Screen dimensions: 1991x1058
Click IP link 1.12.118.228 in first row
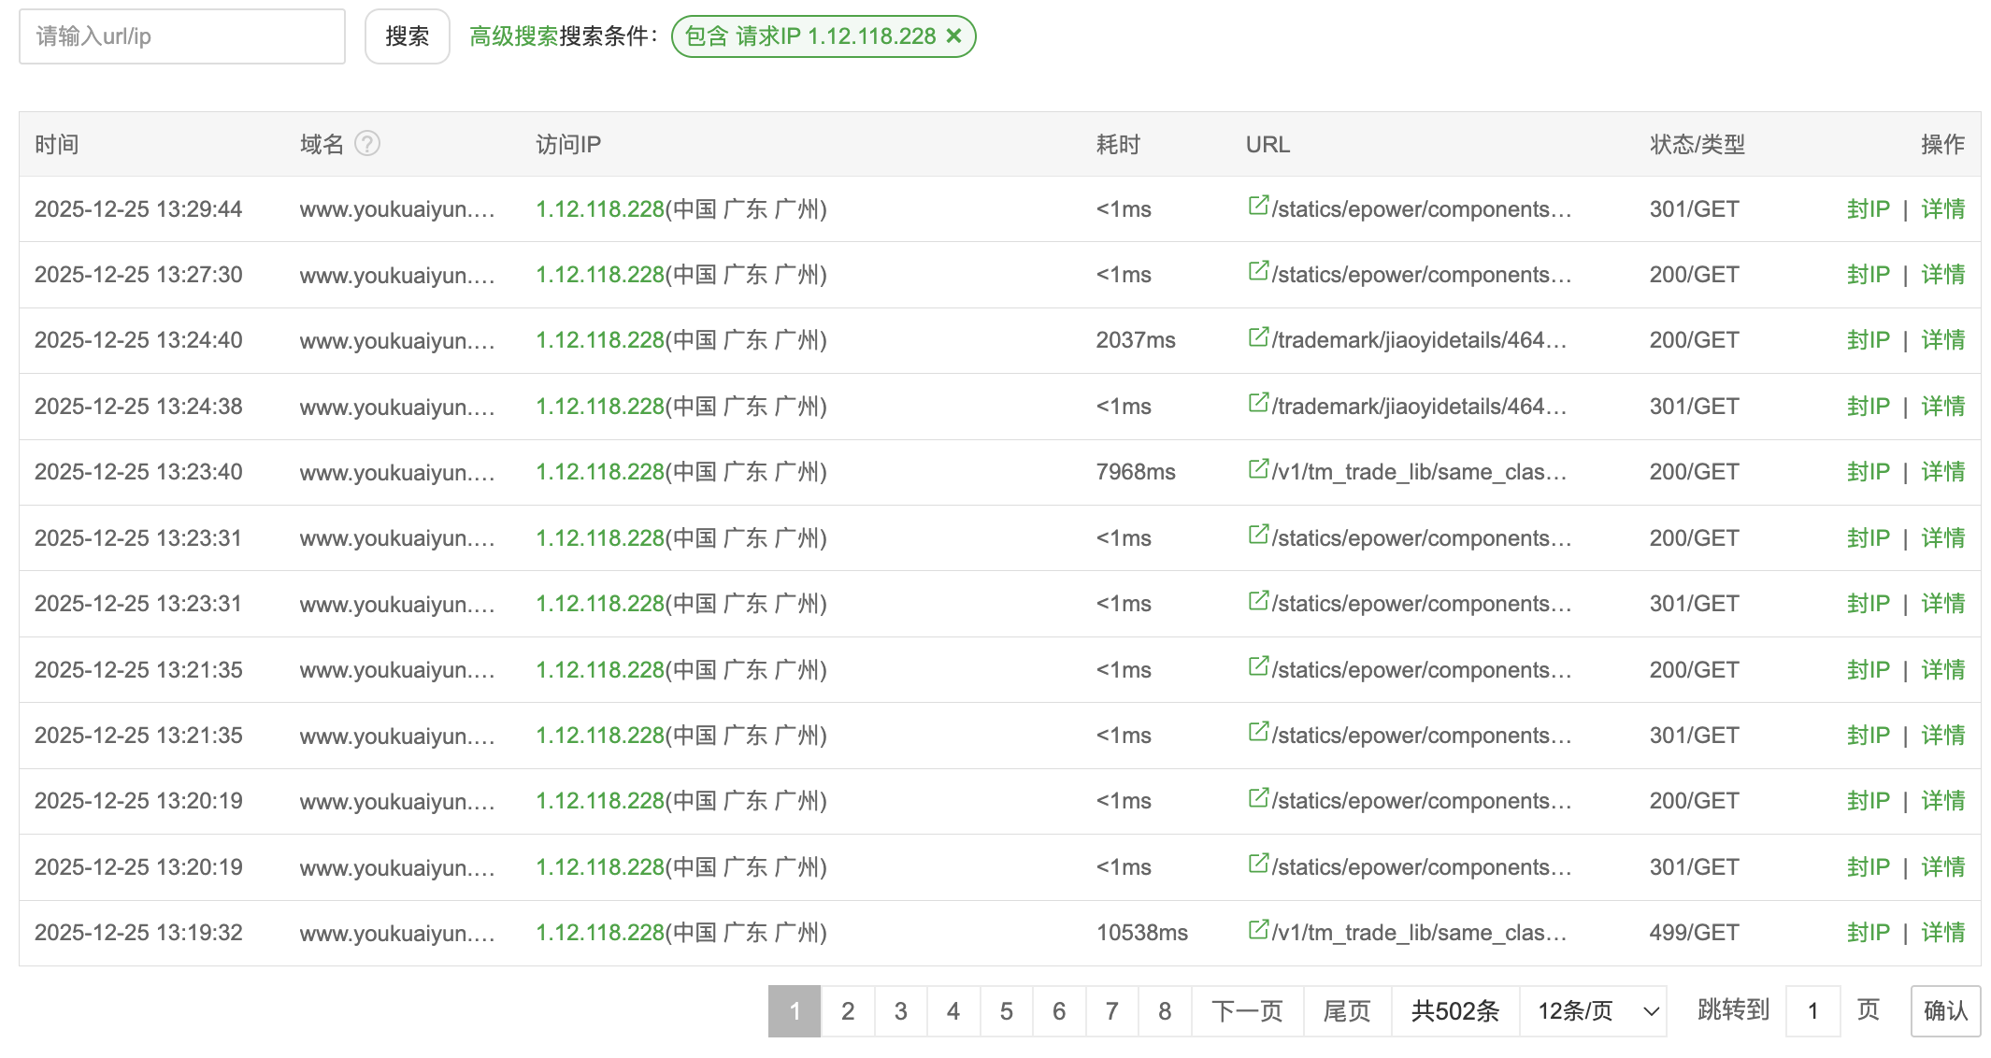(x=599, y=208)
